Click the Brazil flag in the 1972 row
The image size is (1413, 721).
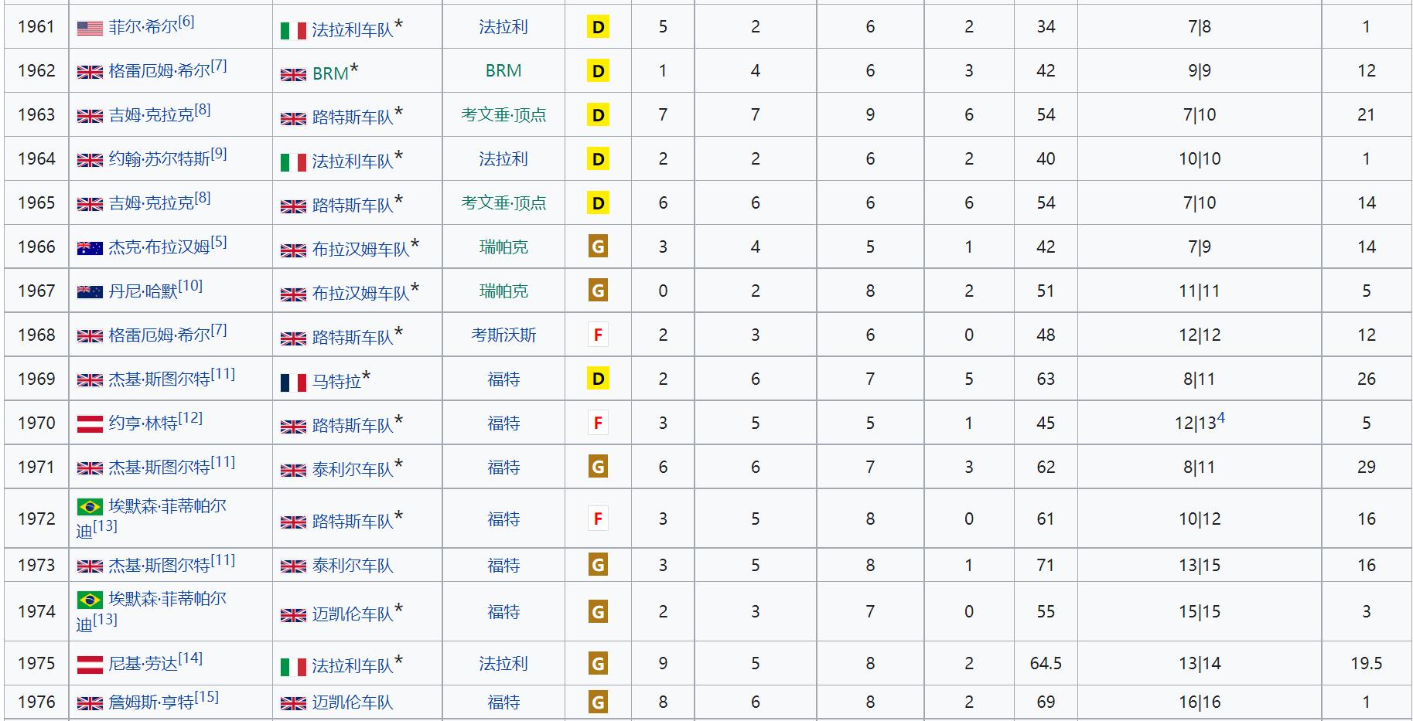[90, 507]
